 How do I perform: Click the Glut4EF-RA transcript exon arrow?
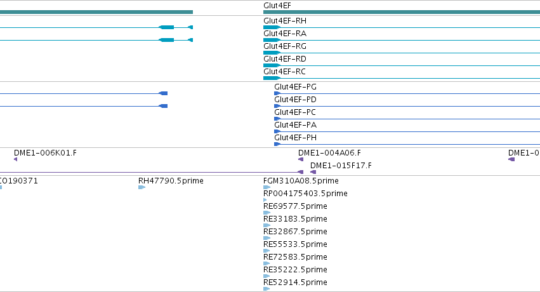272,40
